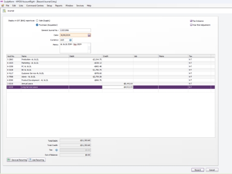Click the Memo column header in the table
The height and width of the screenshot is (174, 232).
point(173,56)
